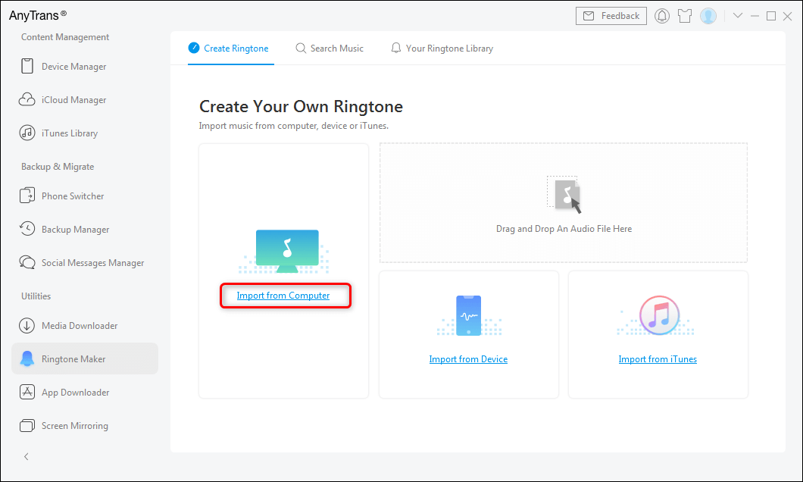Close the AnyTrans window
The height and width of the screenshot is (482, 803).
788,16
